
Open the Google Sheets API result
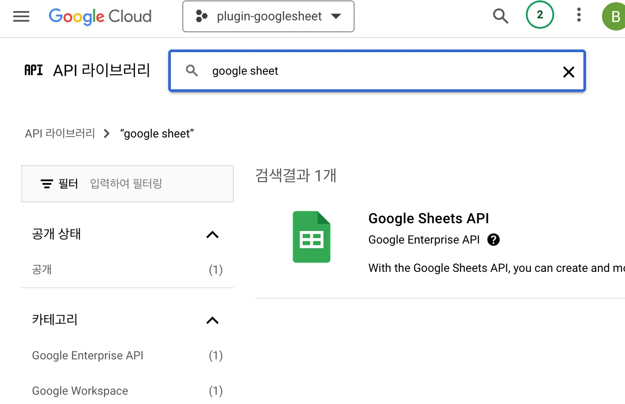click(x=428, y=218)
